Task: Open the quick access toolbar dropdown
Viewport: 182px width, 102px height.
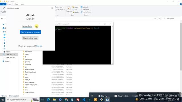Action: (9, 1)
